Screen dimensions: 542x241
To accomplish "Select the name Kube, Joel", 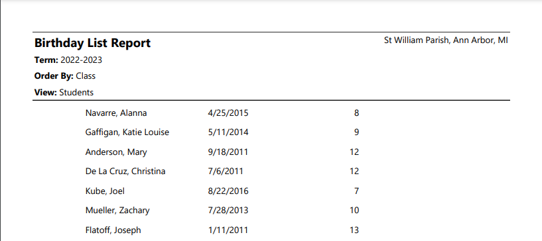I will 105,191.
